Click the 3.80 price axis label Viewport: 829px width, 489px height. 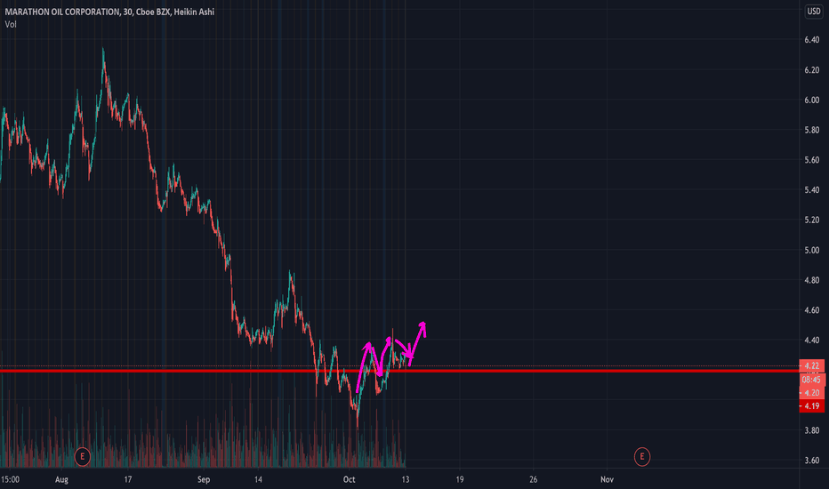pos(811,430)
